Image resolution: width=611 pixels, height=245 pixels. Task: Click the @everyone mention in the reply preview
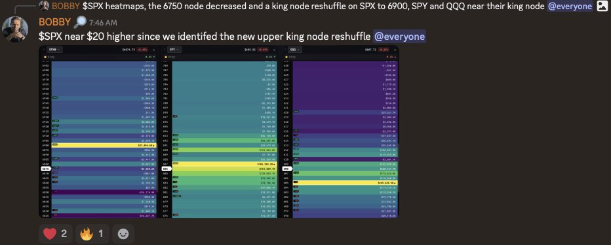pos(570,6)
